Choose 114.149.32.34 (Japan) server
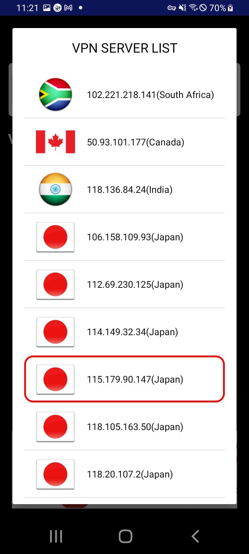This screenshot has height=554, width=249. [124, 332]
